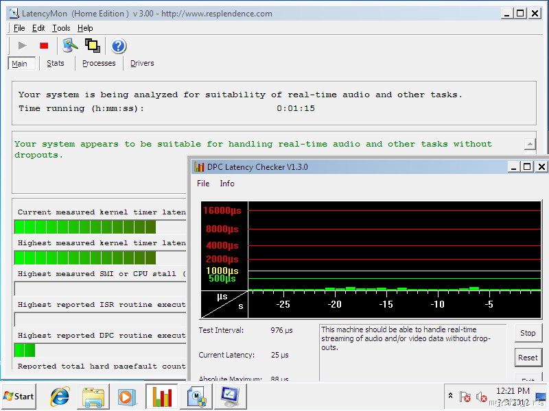Click the empty ISR routine execution bar
Screen dimensions: 549x411
100,319
